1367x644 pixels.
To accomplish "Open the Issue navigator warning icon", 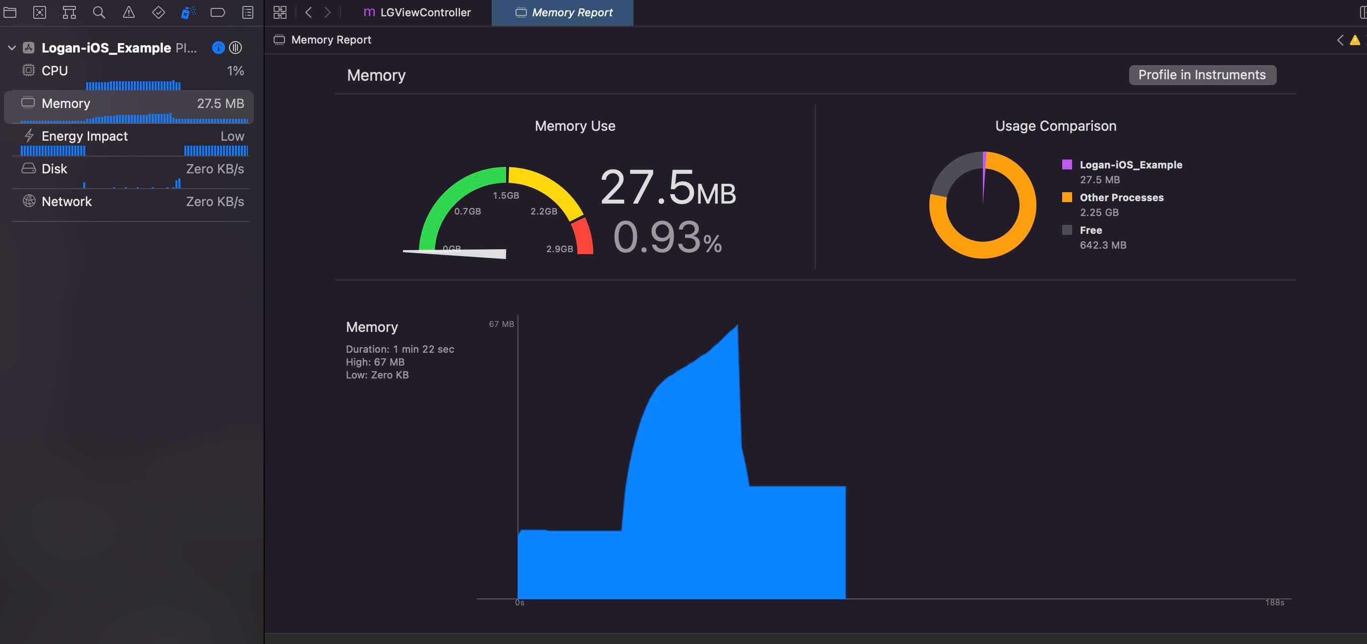I will click(128, 12).
